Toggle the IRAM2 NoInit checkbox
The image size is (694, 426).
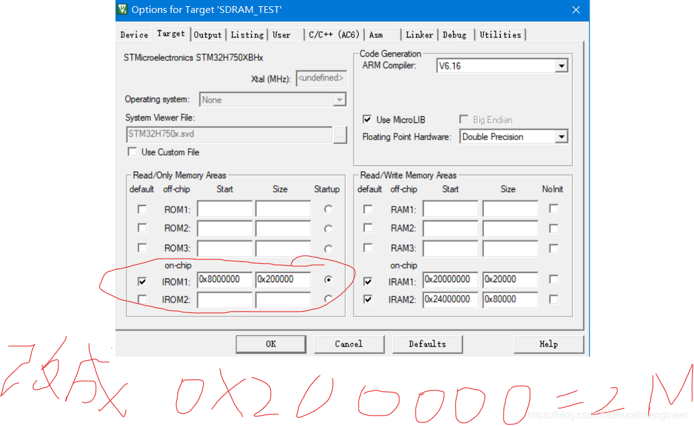[553, 299]
